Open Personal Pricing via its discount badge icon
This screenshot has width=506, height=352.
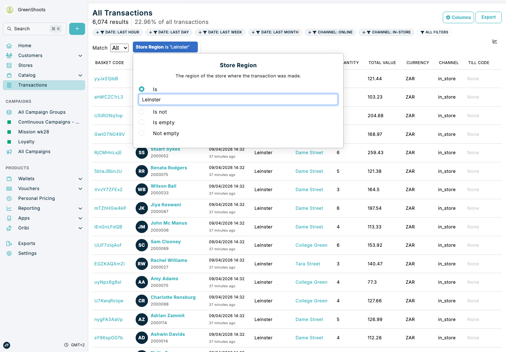[x=9, y=198]
